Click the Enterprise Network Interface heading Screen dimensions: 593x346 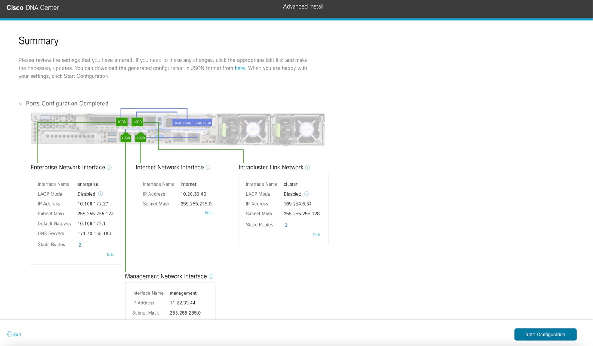click(x=68, y=168)
